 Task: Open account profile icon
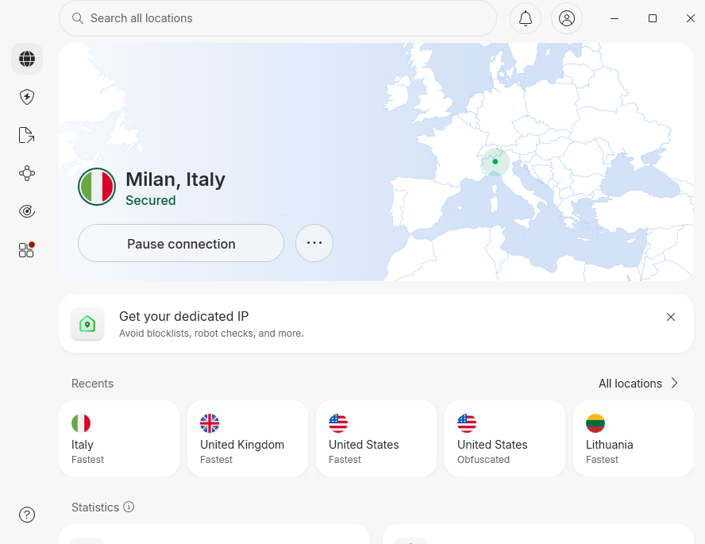(567, 18)
